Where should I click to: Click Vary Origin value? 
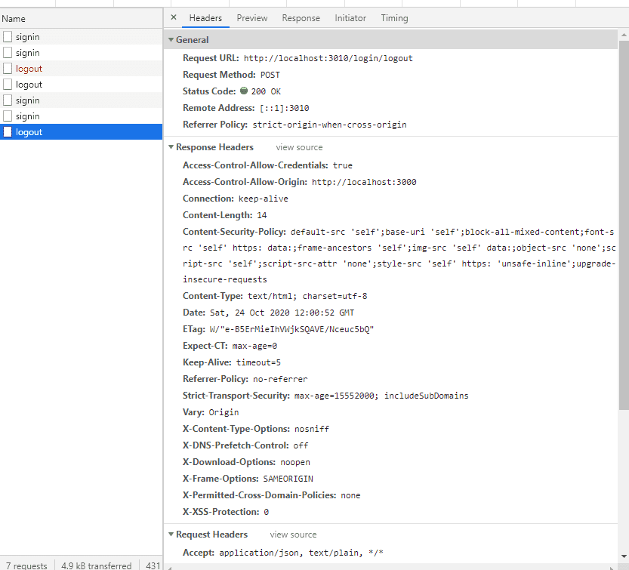click(224, 412)
